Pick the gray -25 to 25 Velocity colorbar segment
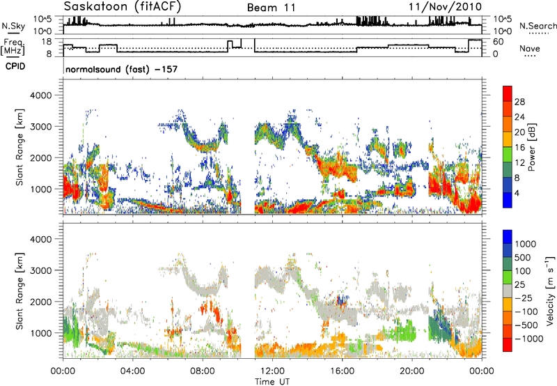 click(508, 291)
